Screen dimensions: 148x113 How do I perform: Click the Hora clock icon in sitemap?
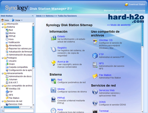coord(54,110)
